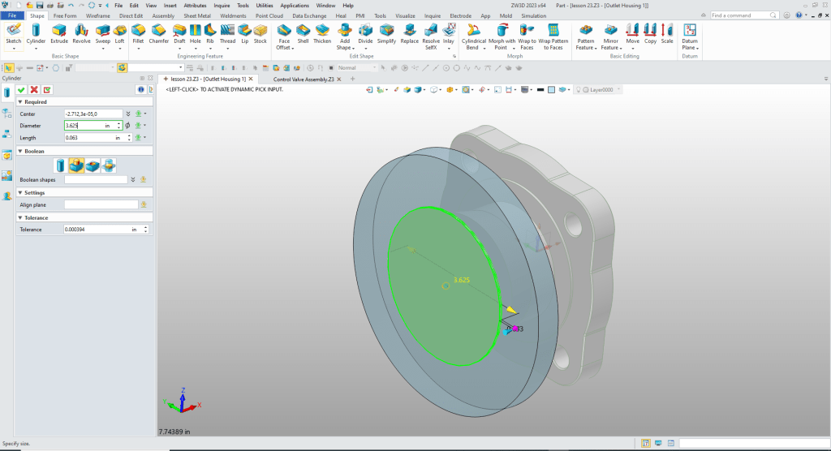Open the Inquire menu in menu bar
The height and width of the screenshot is (451, 831).
(222, 5)
